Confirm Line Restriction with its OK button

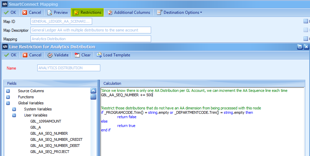pos(11,55)
